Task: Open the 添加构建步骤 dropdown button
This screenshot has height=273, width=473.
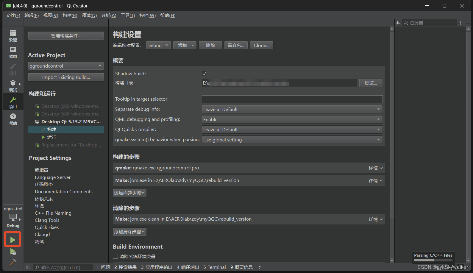Action: click(129, 193)
